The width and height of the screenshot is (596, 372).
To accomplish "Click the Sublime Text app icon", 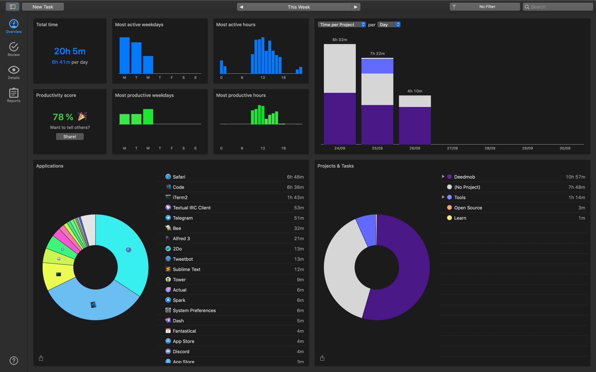I will tap(168, 269).
